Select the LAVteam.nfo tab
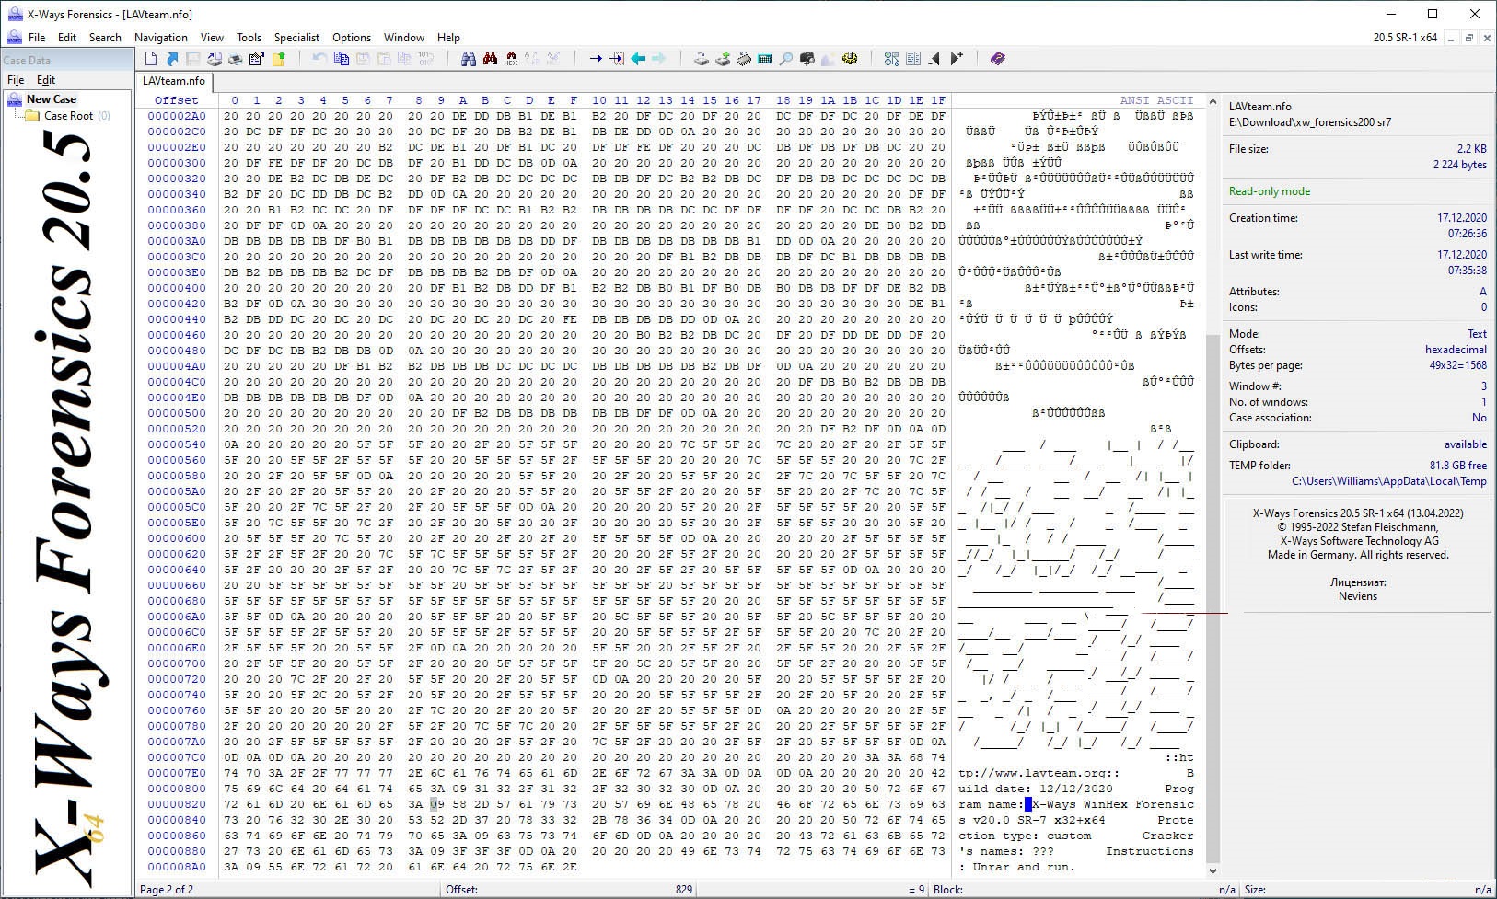The width and height of the screenshot is (1497, 899). 174,81
